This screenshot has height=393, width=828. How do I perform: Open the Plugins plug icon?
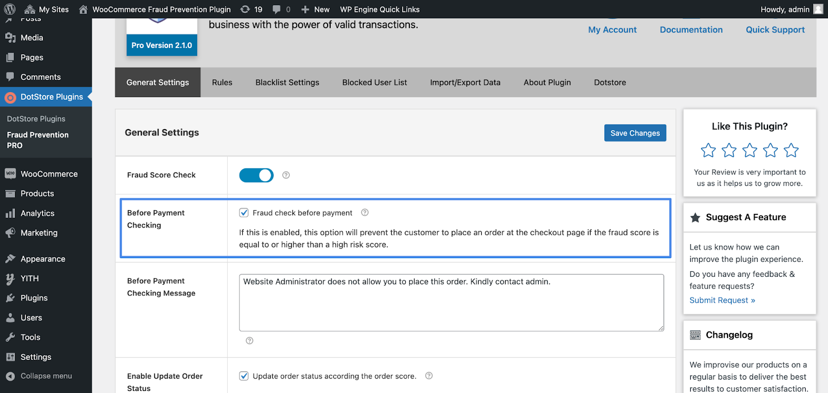pos(10,298)
